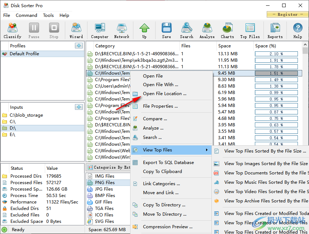Add a new input with plus button
The image size is (309, 234).
(79, 107)
